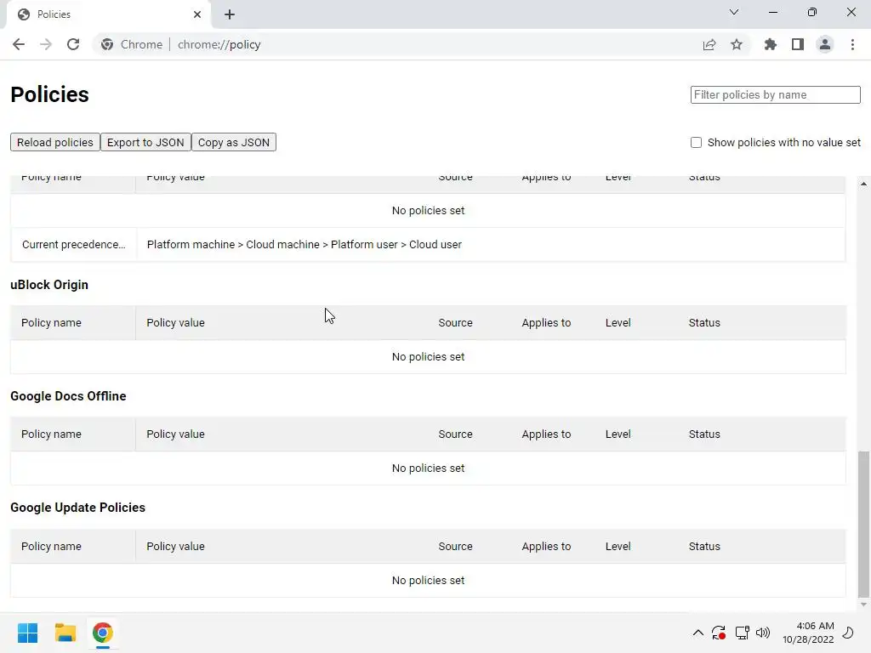Open File Explorer from the taskbar
The image size is (871, 653).
click(65, 633)
